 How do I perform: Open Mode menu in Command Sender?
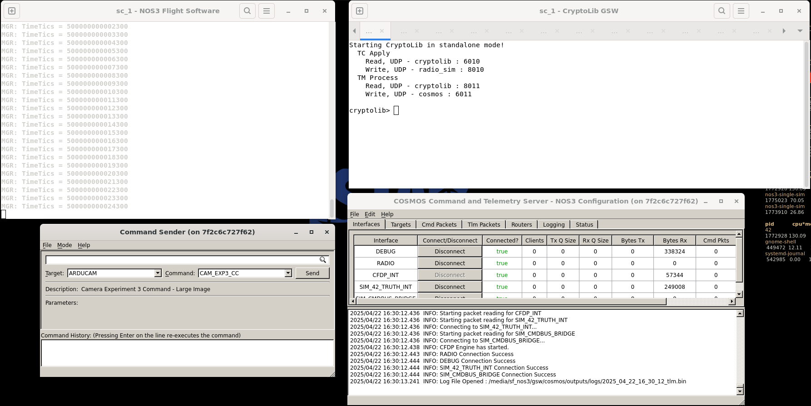(x=64, y=245)
